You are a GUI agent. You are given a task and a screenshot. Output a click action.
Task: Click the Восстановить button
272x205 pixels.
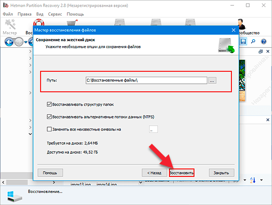click(181, 173)
